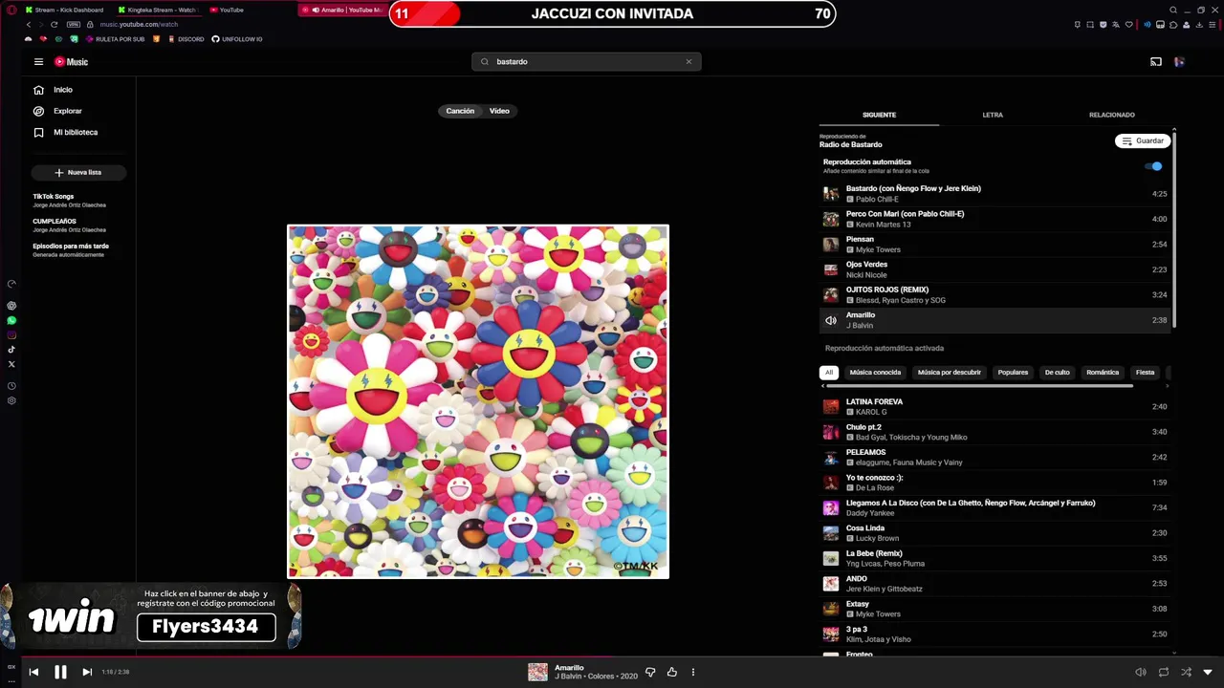Screen dimensions: 1224x688
Task: Open the hamburger guide menu
Action: (38, 62)
